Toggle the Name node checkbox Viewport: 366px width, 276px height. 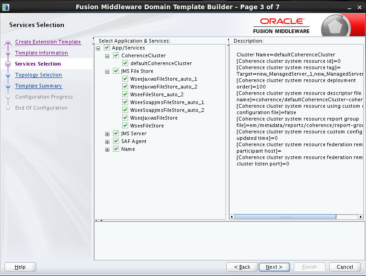(x=116, y=149)
